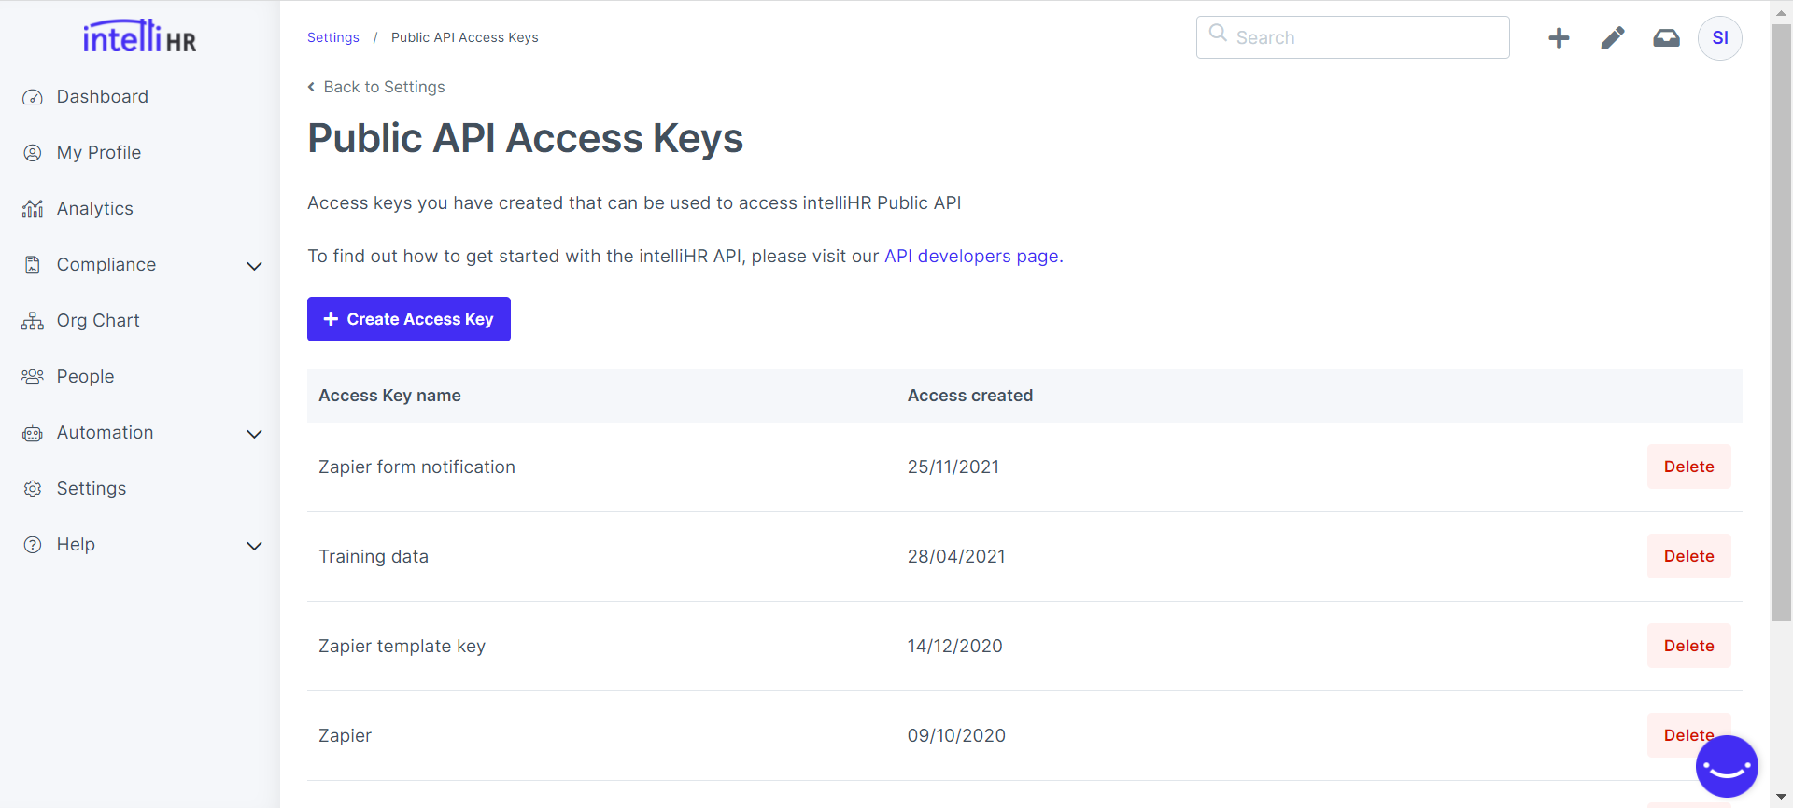Expand the Help section chevron
1793x808 pixels.
click(x=254, y=546)
